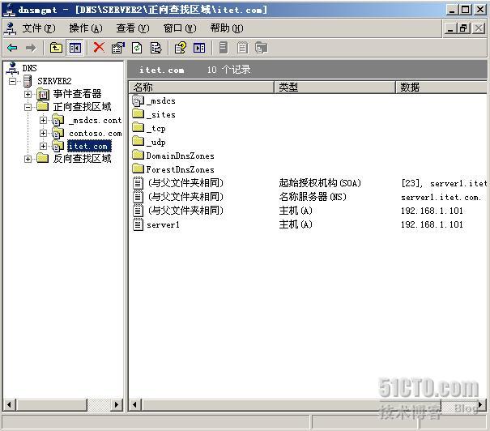490x431 pixels.
Task: Expand the 反向查找区域 tree node
Action: 28,159
